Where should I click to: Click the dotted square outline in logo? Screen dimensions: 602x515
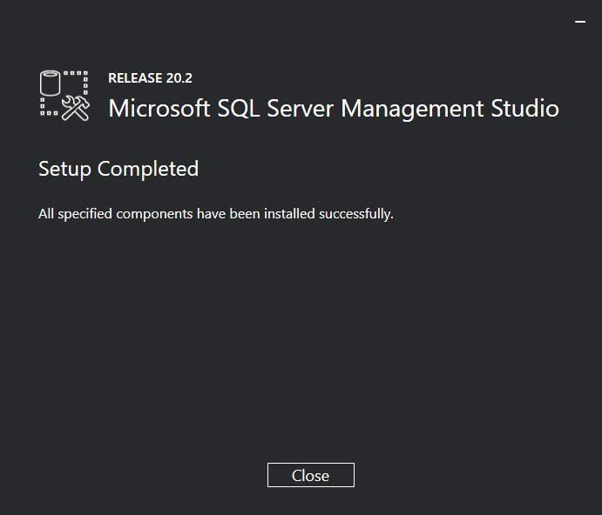click(78, 81)
